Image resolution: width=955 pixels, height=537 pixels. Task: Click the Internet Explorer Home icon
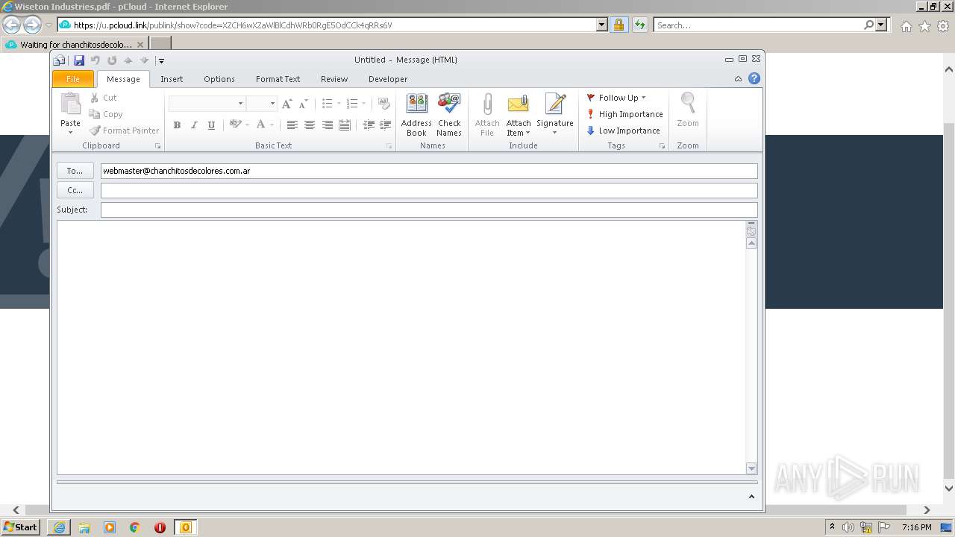click(906, 26)
